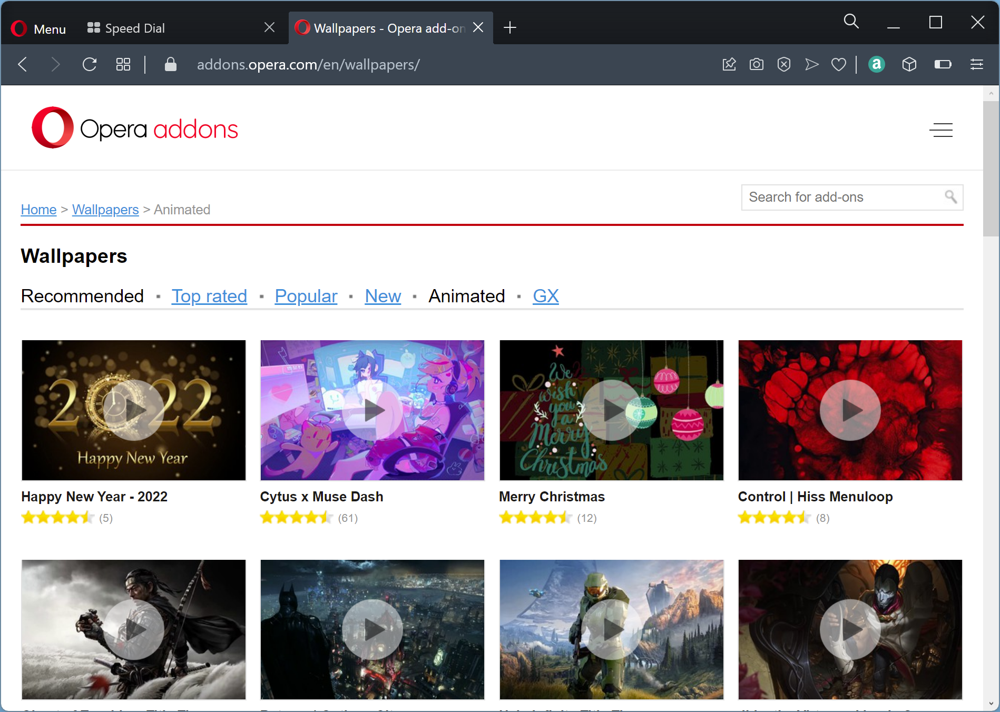Open the Opera Menu button

[x=38, y=28]
